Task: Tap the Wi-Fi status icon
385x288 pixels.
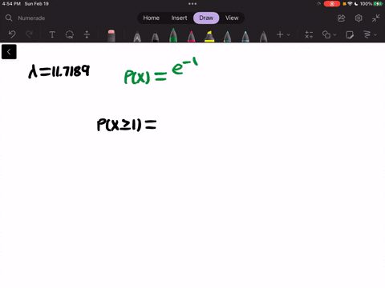Action: (350, 4)
